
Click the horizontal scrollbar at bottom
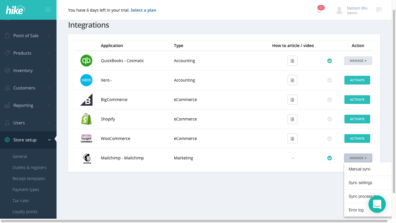coord(195,221)
